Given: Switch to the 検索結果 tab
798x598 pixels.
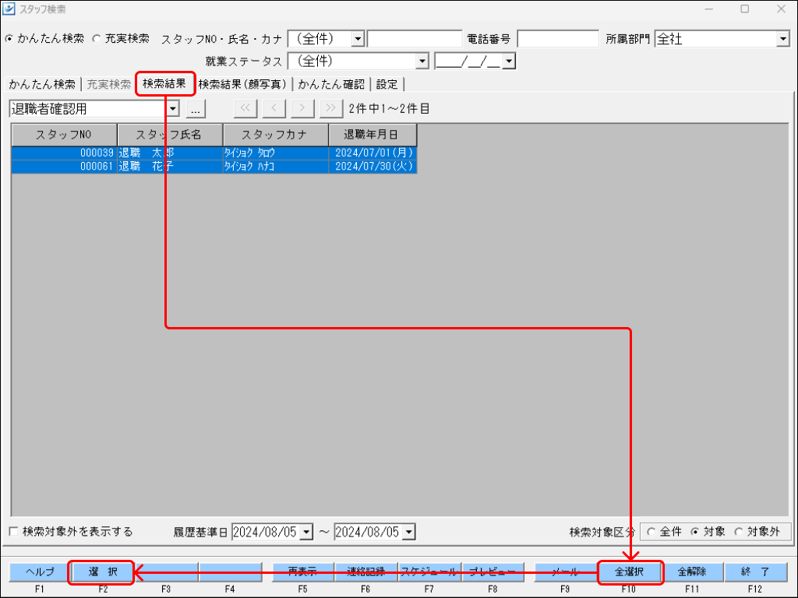Looking at the screenshot, I should click(x=164, y=83).
